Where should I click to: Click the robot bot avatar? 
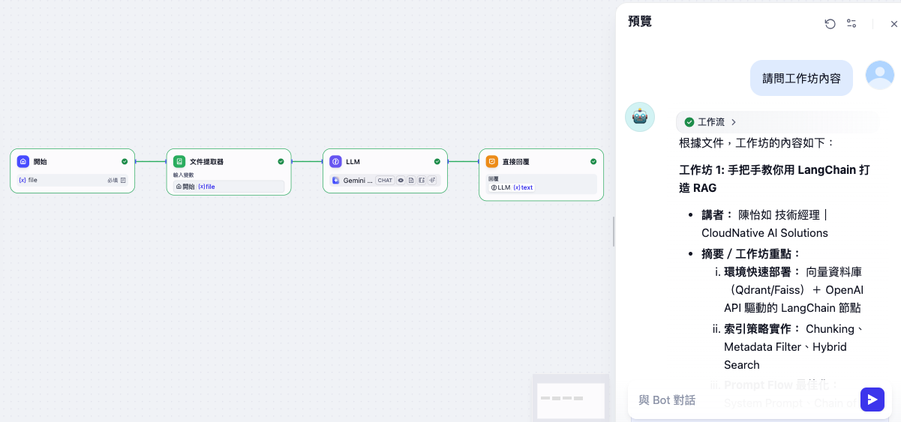[x=640, y=117]
